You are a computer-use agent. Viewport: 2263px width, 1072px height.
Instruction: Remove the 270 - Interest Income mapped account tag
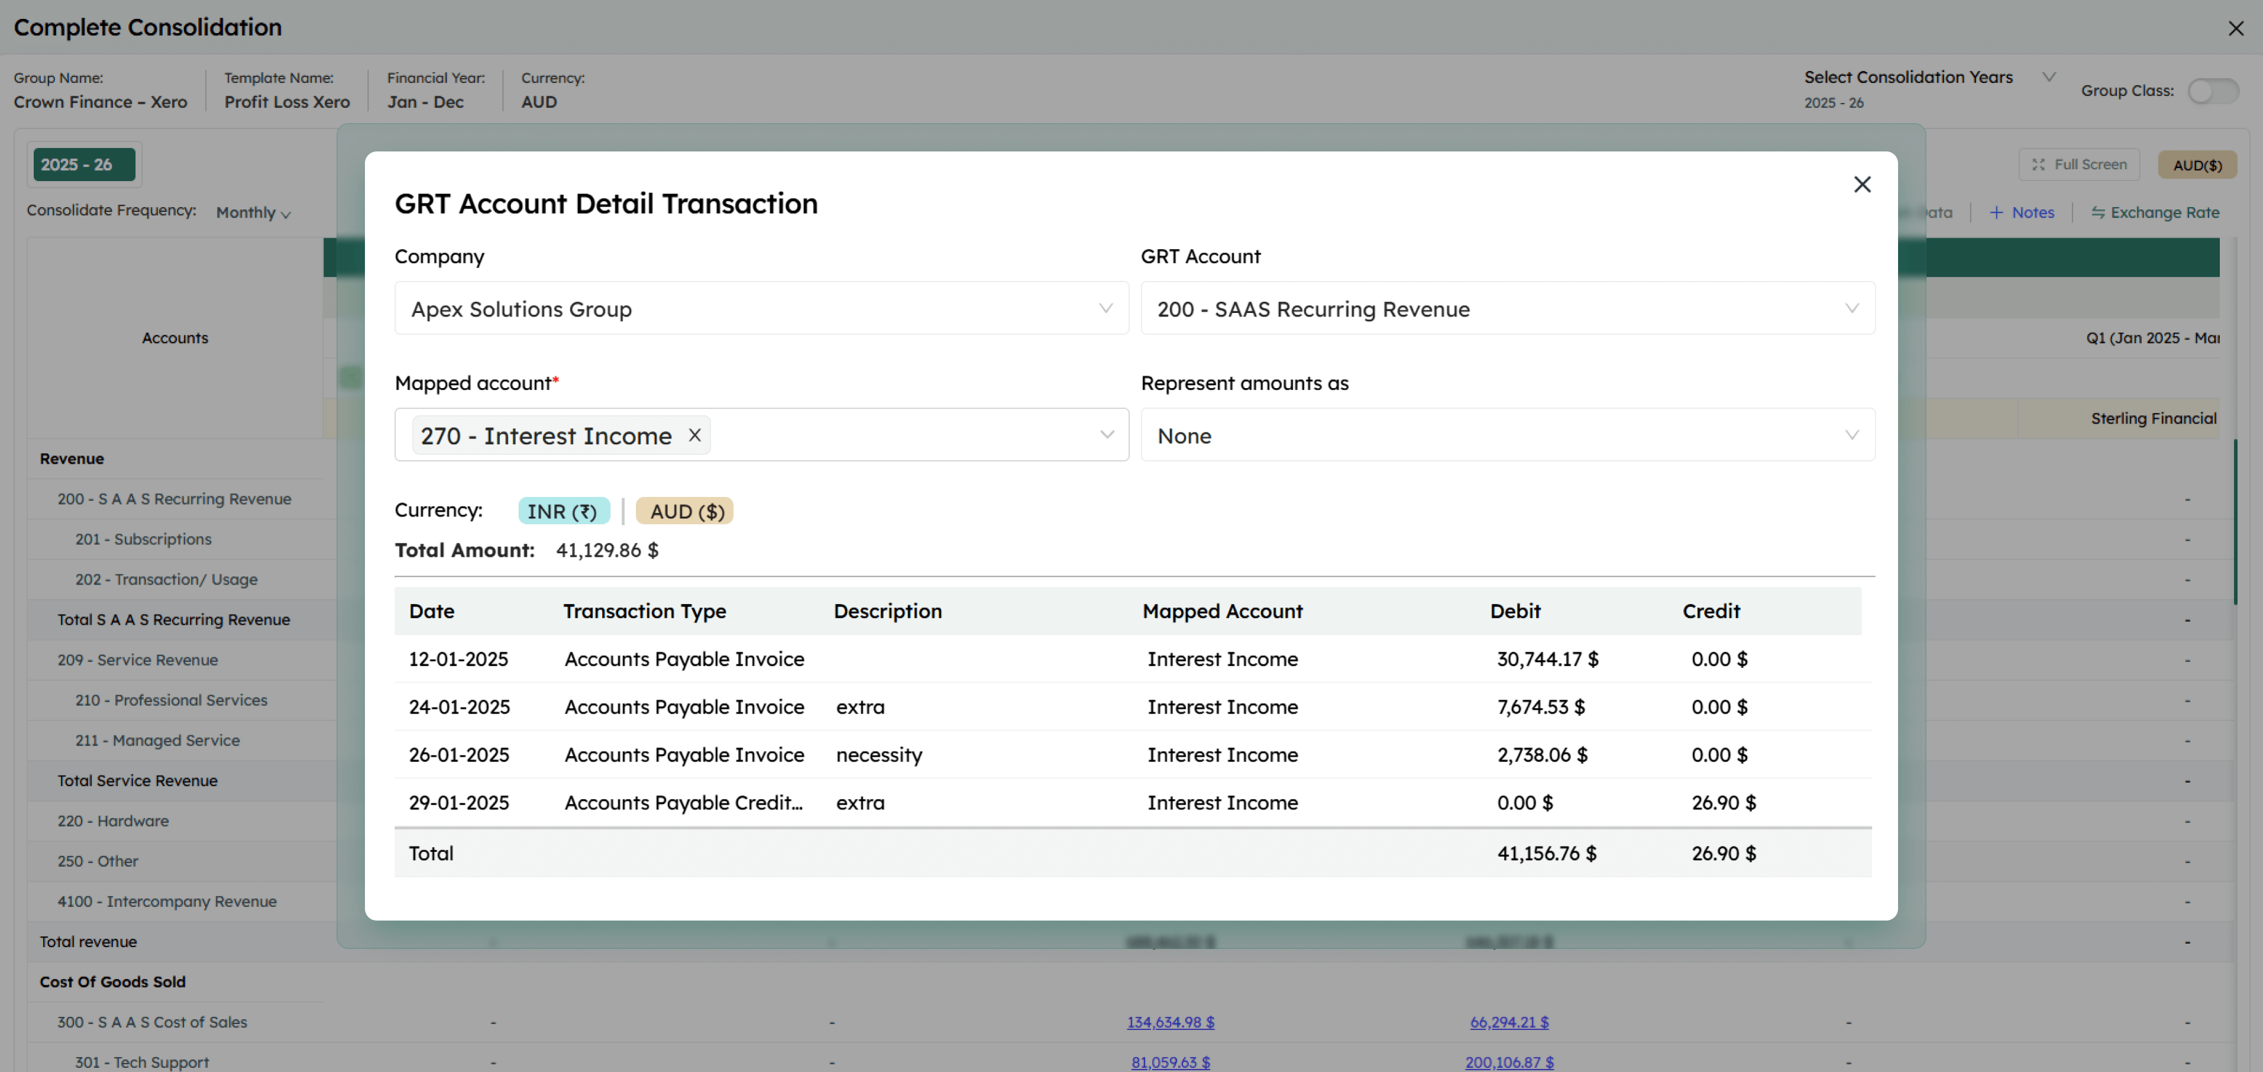[x=695, y=435]
